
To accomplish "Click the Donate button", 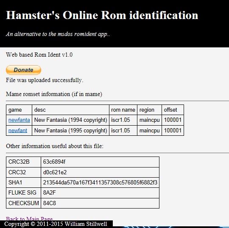I will point(23,70).
